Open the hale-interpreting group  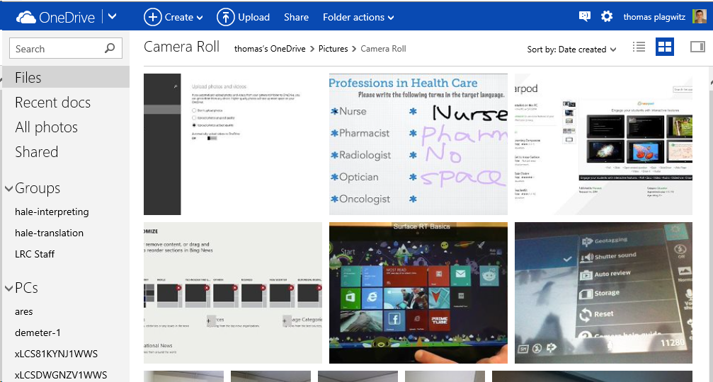tap(52, 212)
